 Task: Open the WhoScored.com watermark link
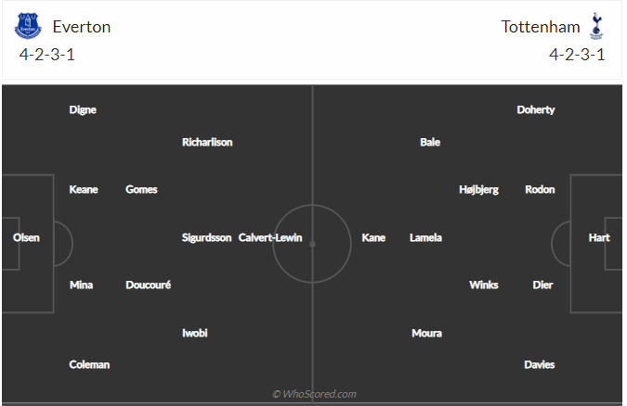314,394
